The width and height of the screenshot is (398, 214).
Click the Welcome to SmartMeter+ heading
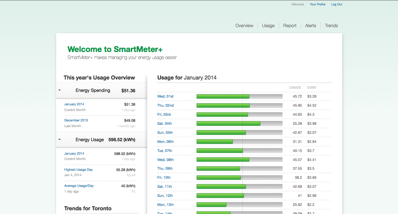coord(115,49)
